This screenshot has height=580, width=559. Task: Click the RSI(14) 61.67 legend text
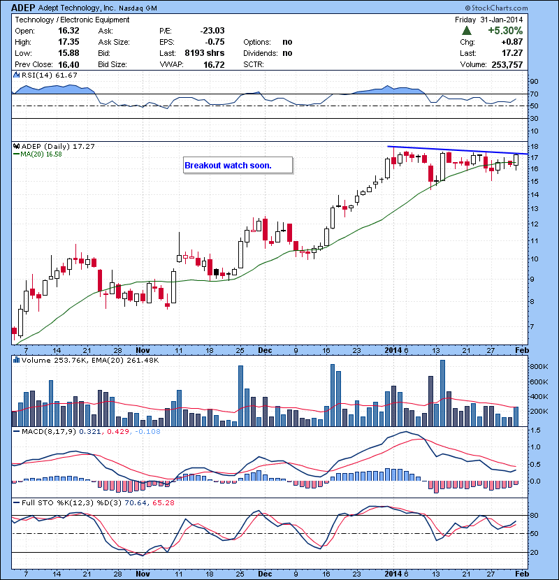pos(49,75)
